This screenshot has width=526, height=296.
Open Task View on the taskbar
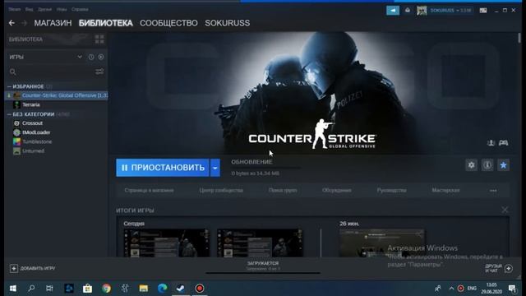49,289
